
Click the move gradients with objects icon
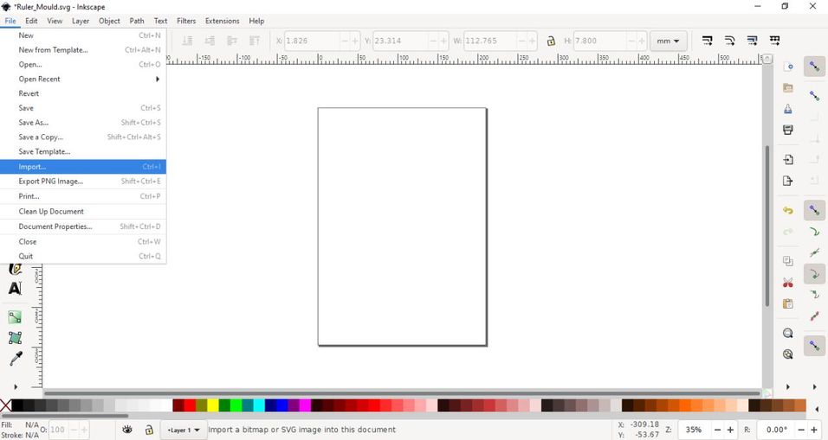click(x=753, y=41)
